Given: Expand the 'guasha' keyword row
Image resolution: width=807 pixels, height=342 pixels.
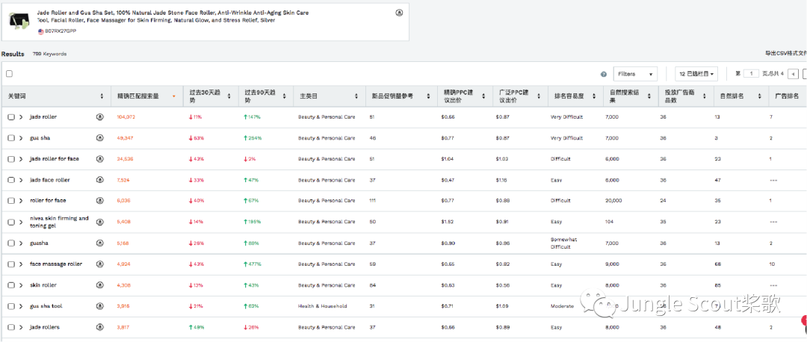Looking at the screenshot, I should (x=21, y=243).
